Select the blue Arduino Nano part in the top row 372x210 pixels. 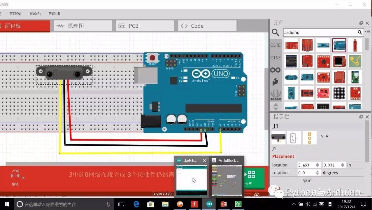click(x=323, y=45)
